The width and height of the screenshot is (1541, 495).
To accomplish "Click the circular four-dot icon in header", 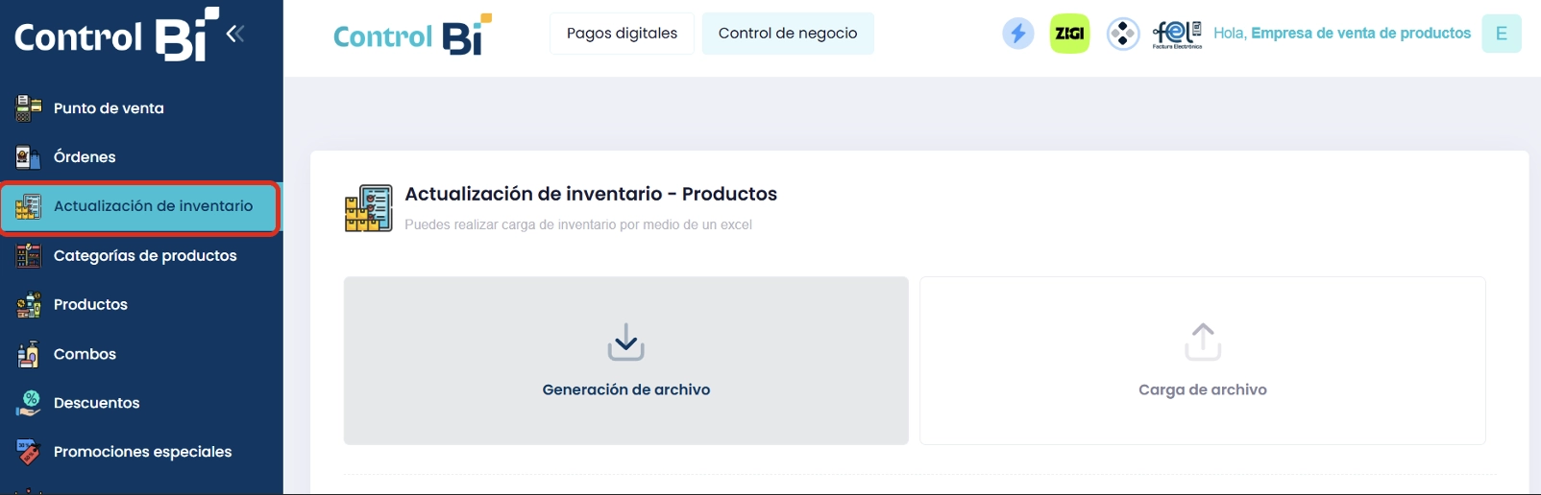I will pyautogui.click(x=1122, y=34).
